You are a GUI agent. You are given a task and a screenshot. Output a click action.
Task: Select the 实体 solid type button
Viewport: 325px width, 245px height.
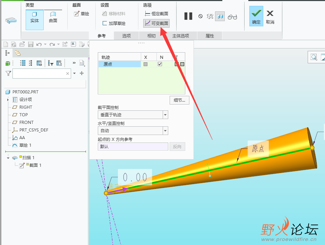(35, 20)
